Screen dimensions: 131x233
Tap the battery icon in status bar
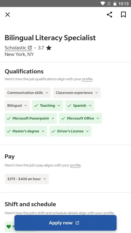coord(115,3)
